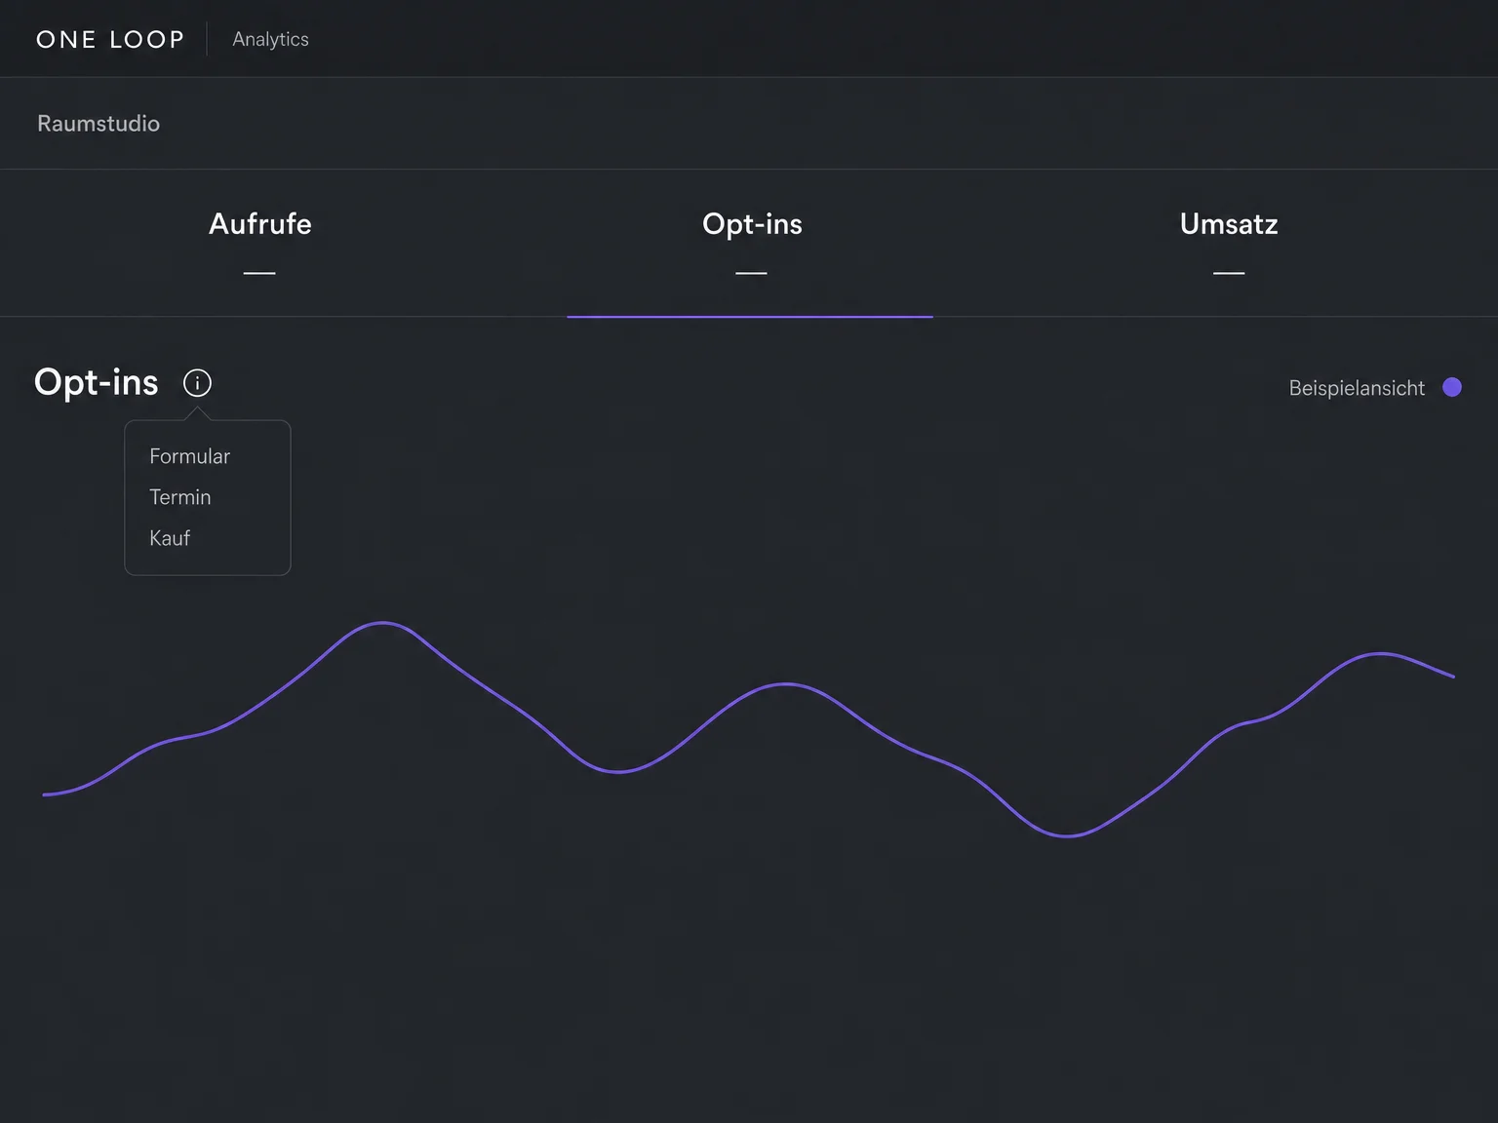Click the Opt-ins chart heading
Viewport: 1498px width, 1123px height.
(96, 382)
